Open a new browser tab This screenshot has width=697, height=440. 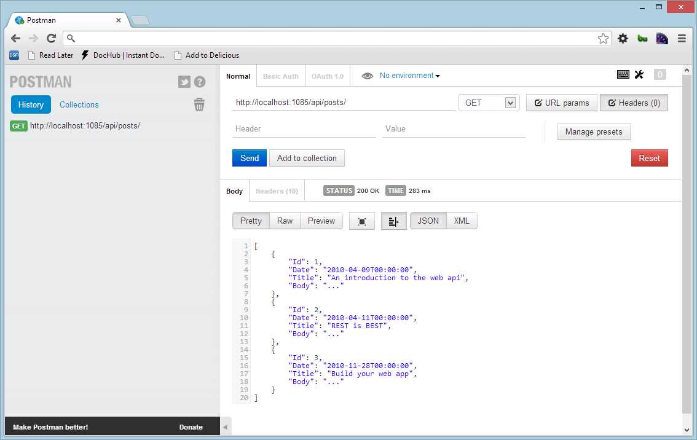pyautogui.click(x=141, y=20)
